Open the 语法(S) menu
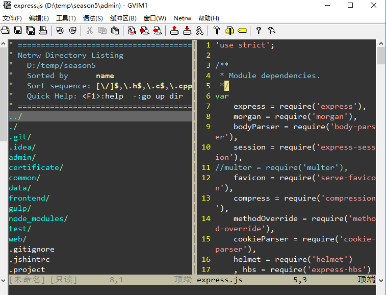 coord(93,18)
